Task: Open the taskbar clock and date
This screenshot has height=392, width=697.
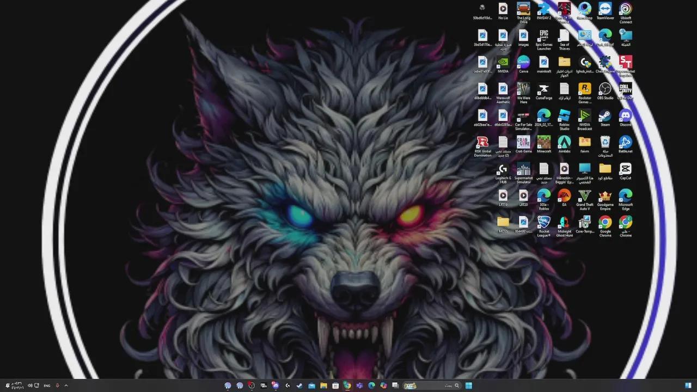Action: tap(17, 385)
